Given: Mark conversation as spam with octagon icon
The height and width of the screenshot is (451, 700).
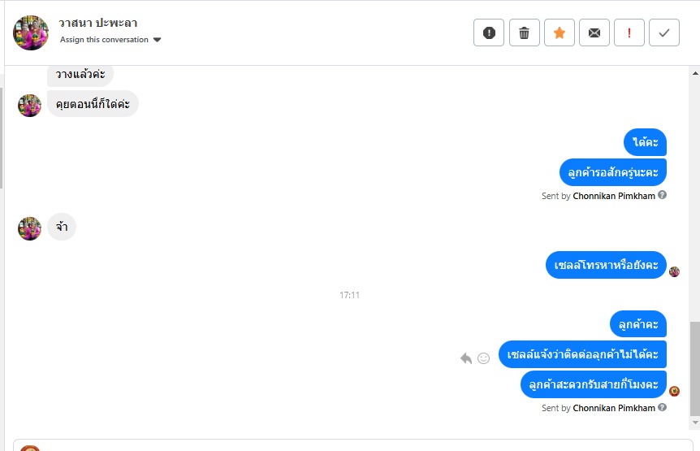Looking at the screenshot, I should point(489,33).
